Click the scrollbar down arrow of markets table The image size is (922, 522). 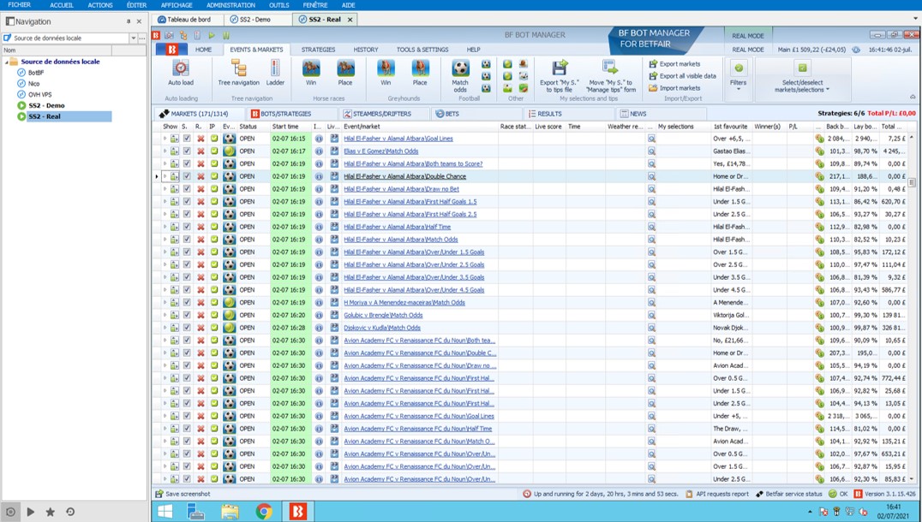[912, 479]
